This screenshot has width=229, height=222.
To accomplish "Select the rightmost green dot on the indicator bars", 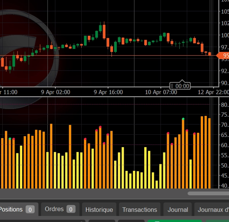I will (183, 119).
